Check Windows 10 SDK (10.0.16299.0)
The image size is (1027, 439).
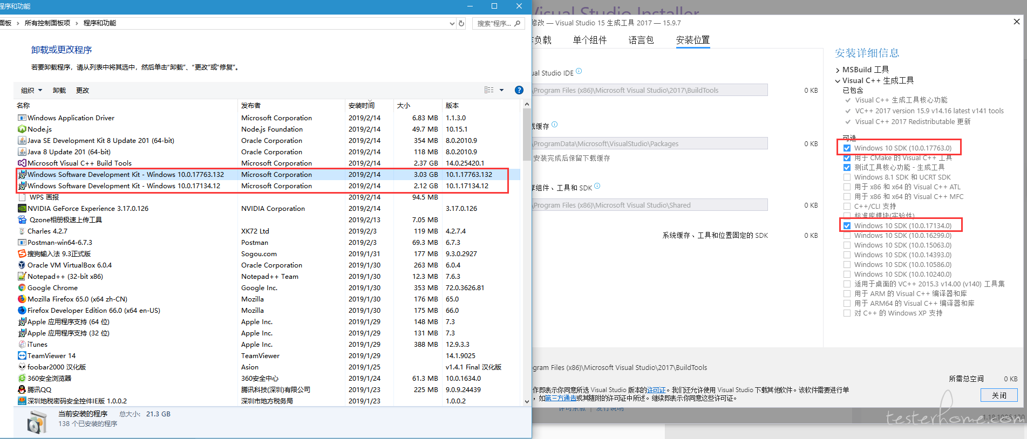[847, 235]
